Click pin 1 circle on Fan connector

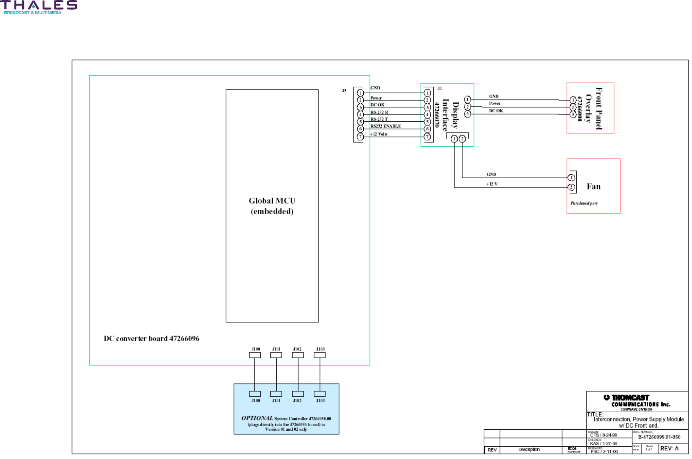(571, 178)
